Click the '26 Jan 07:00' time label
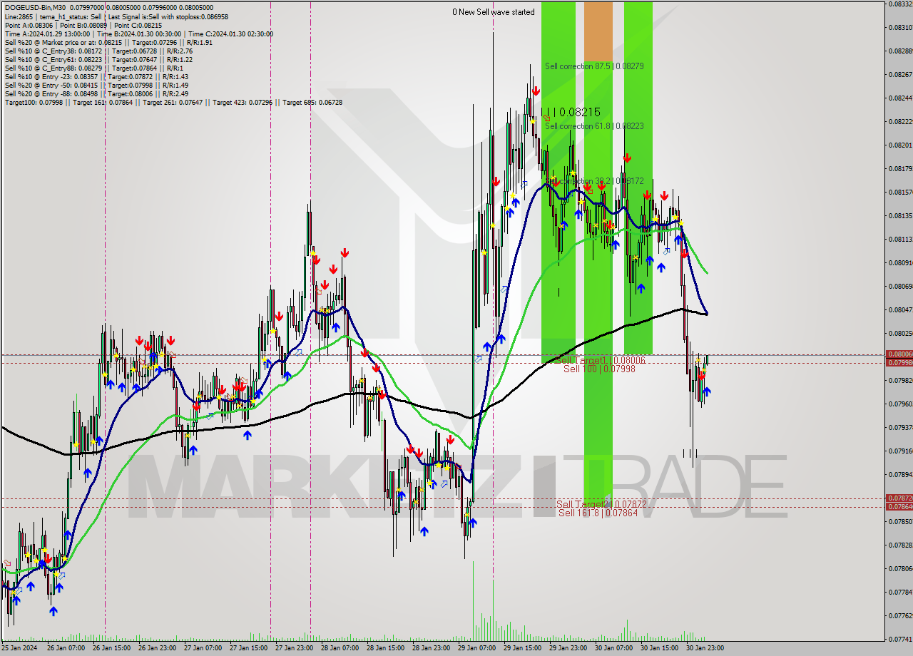 65,648
